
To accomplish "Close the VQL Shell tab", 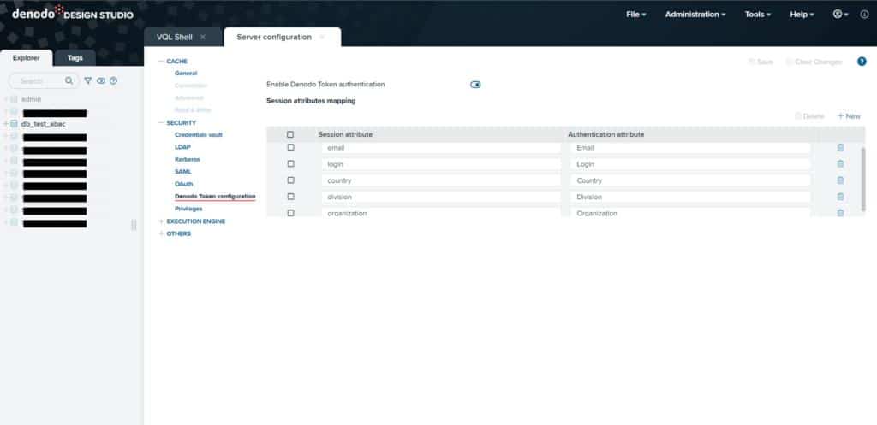I will point(202,37).
